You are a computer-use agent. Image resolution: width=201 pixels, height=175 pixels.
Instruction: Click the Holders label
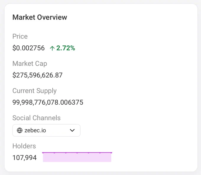(24, 146)
